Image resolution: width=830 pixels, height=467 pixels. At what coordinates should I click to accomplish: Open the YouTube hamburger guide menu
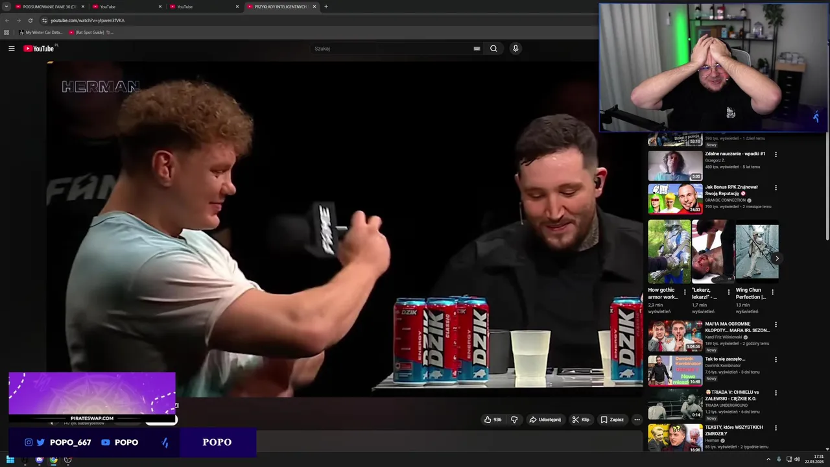tap(11, 49)
